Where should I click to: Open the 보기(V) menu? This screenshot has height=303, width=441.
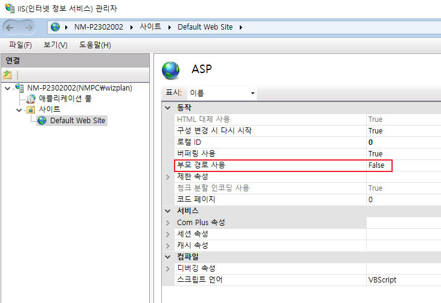tap(56, 45)
